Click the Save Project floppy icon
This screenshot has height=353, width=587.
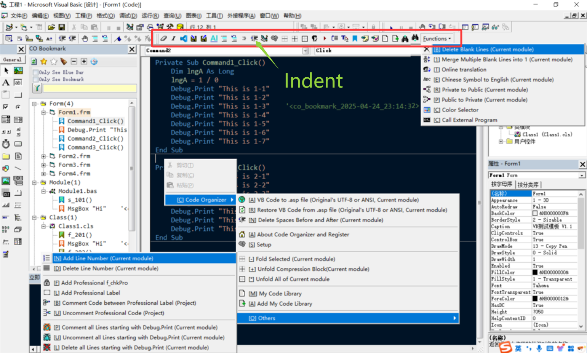coord(61,27)
